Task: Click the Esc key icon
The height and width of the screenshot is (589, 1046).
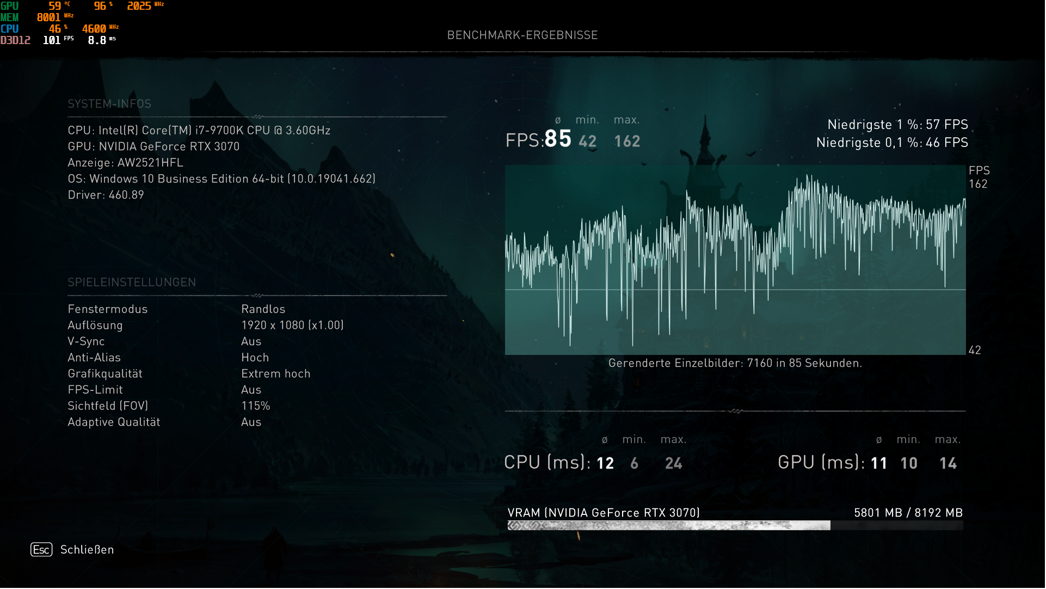Action: pos(41,550)
